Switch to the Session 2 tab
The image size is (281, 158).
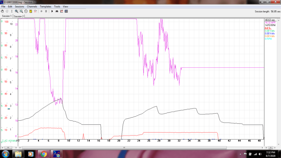coord(19,16)
